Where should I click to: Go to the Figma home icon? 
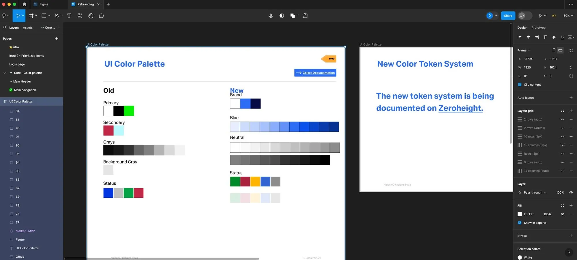click(25, 4)
